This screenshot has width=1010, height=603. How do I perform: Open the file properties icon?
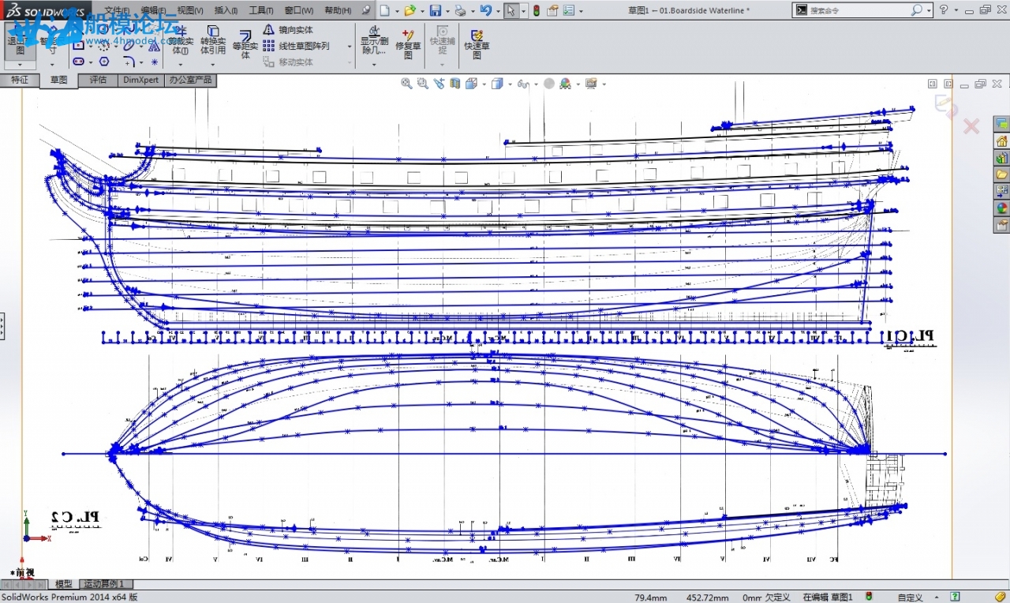[552, 10]
